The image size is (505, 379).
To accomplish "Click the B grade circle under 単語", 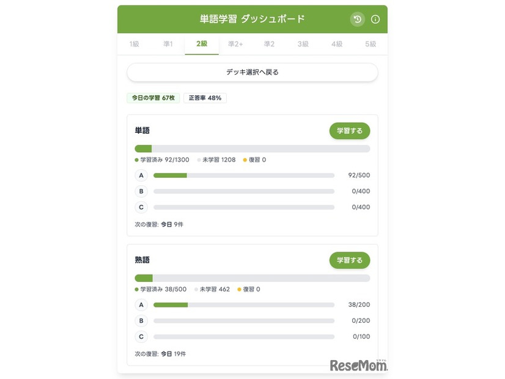I will coord(141,191).
